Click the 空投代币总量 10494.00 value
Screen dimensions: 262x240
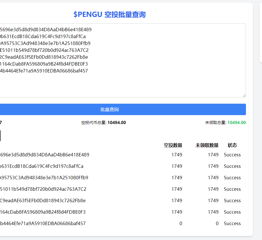tap(117, 123)
